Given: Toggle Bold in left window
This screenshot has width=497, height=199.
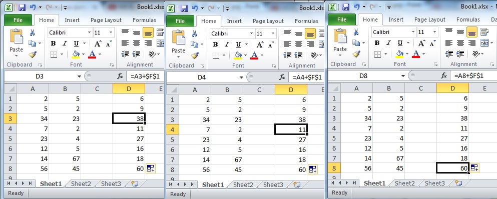Looking at the screenshot, I should (x=53, y=43).
